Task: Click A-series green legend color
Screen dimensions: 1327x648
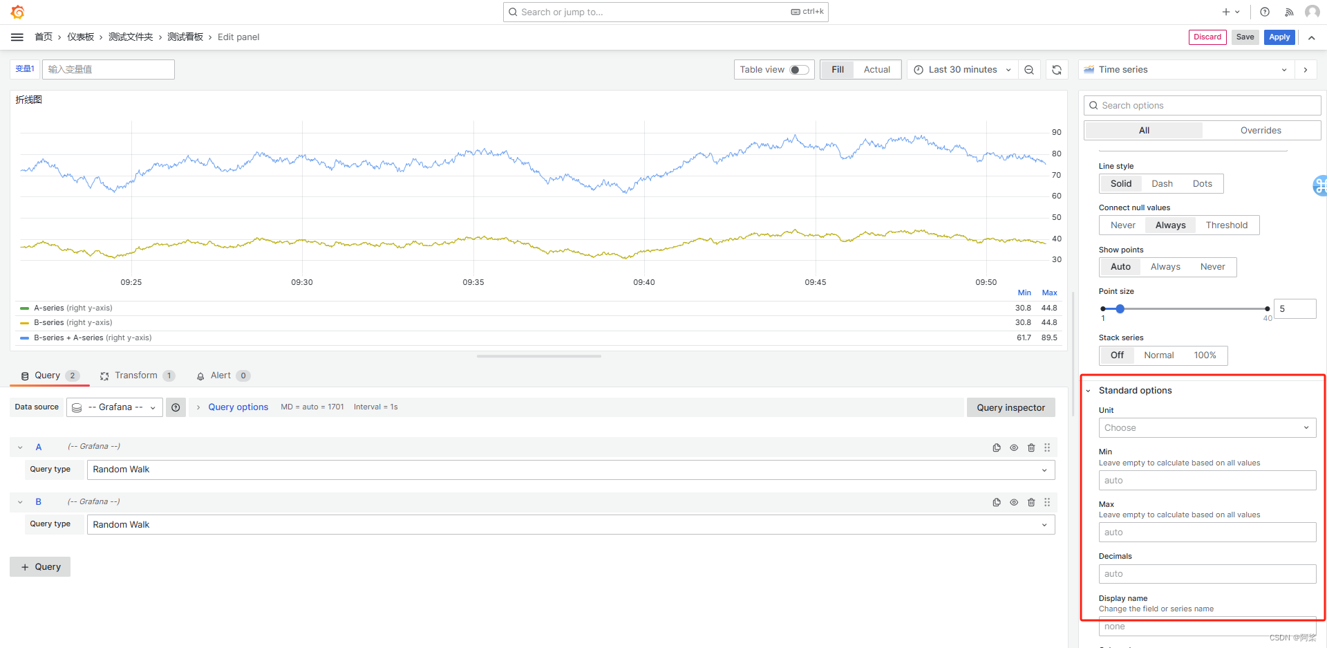Action: [x=25, y=308]
